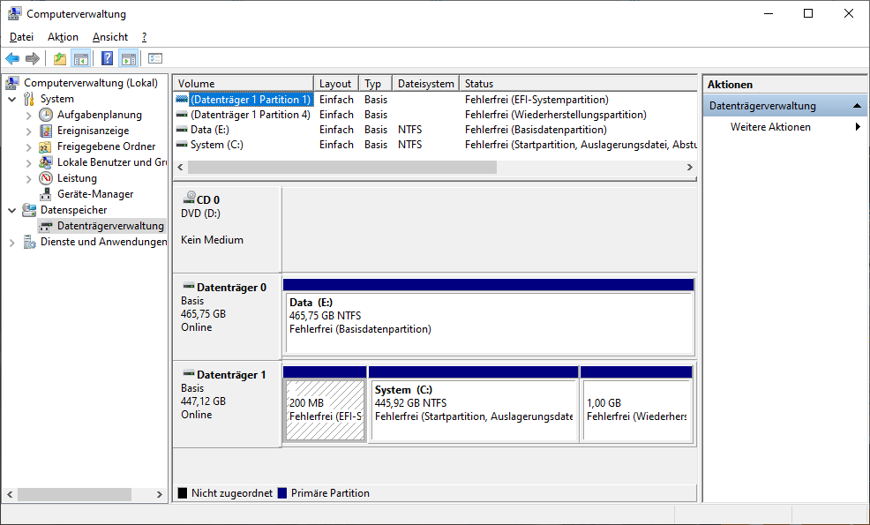The height and width of the screenshot is (525, 870).
Task: Click the forward arrow toolbar icon
Action: click(x=33, y=58)
